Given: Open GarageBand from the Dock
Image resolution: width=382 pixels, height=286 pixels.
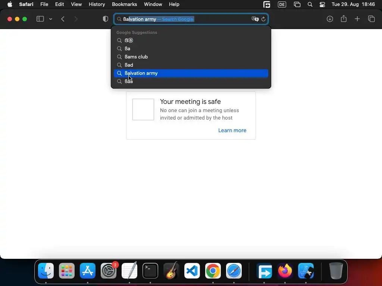Looking at the screenshot, I should click(x=171, y=271).
